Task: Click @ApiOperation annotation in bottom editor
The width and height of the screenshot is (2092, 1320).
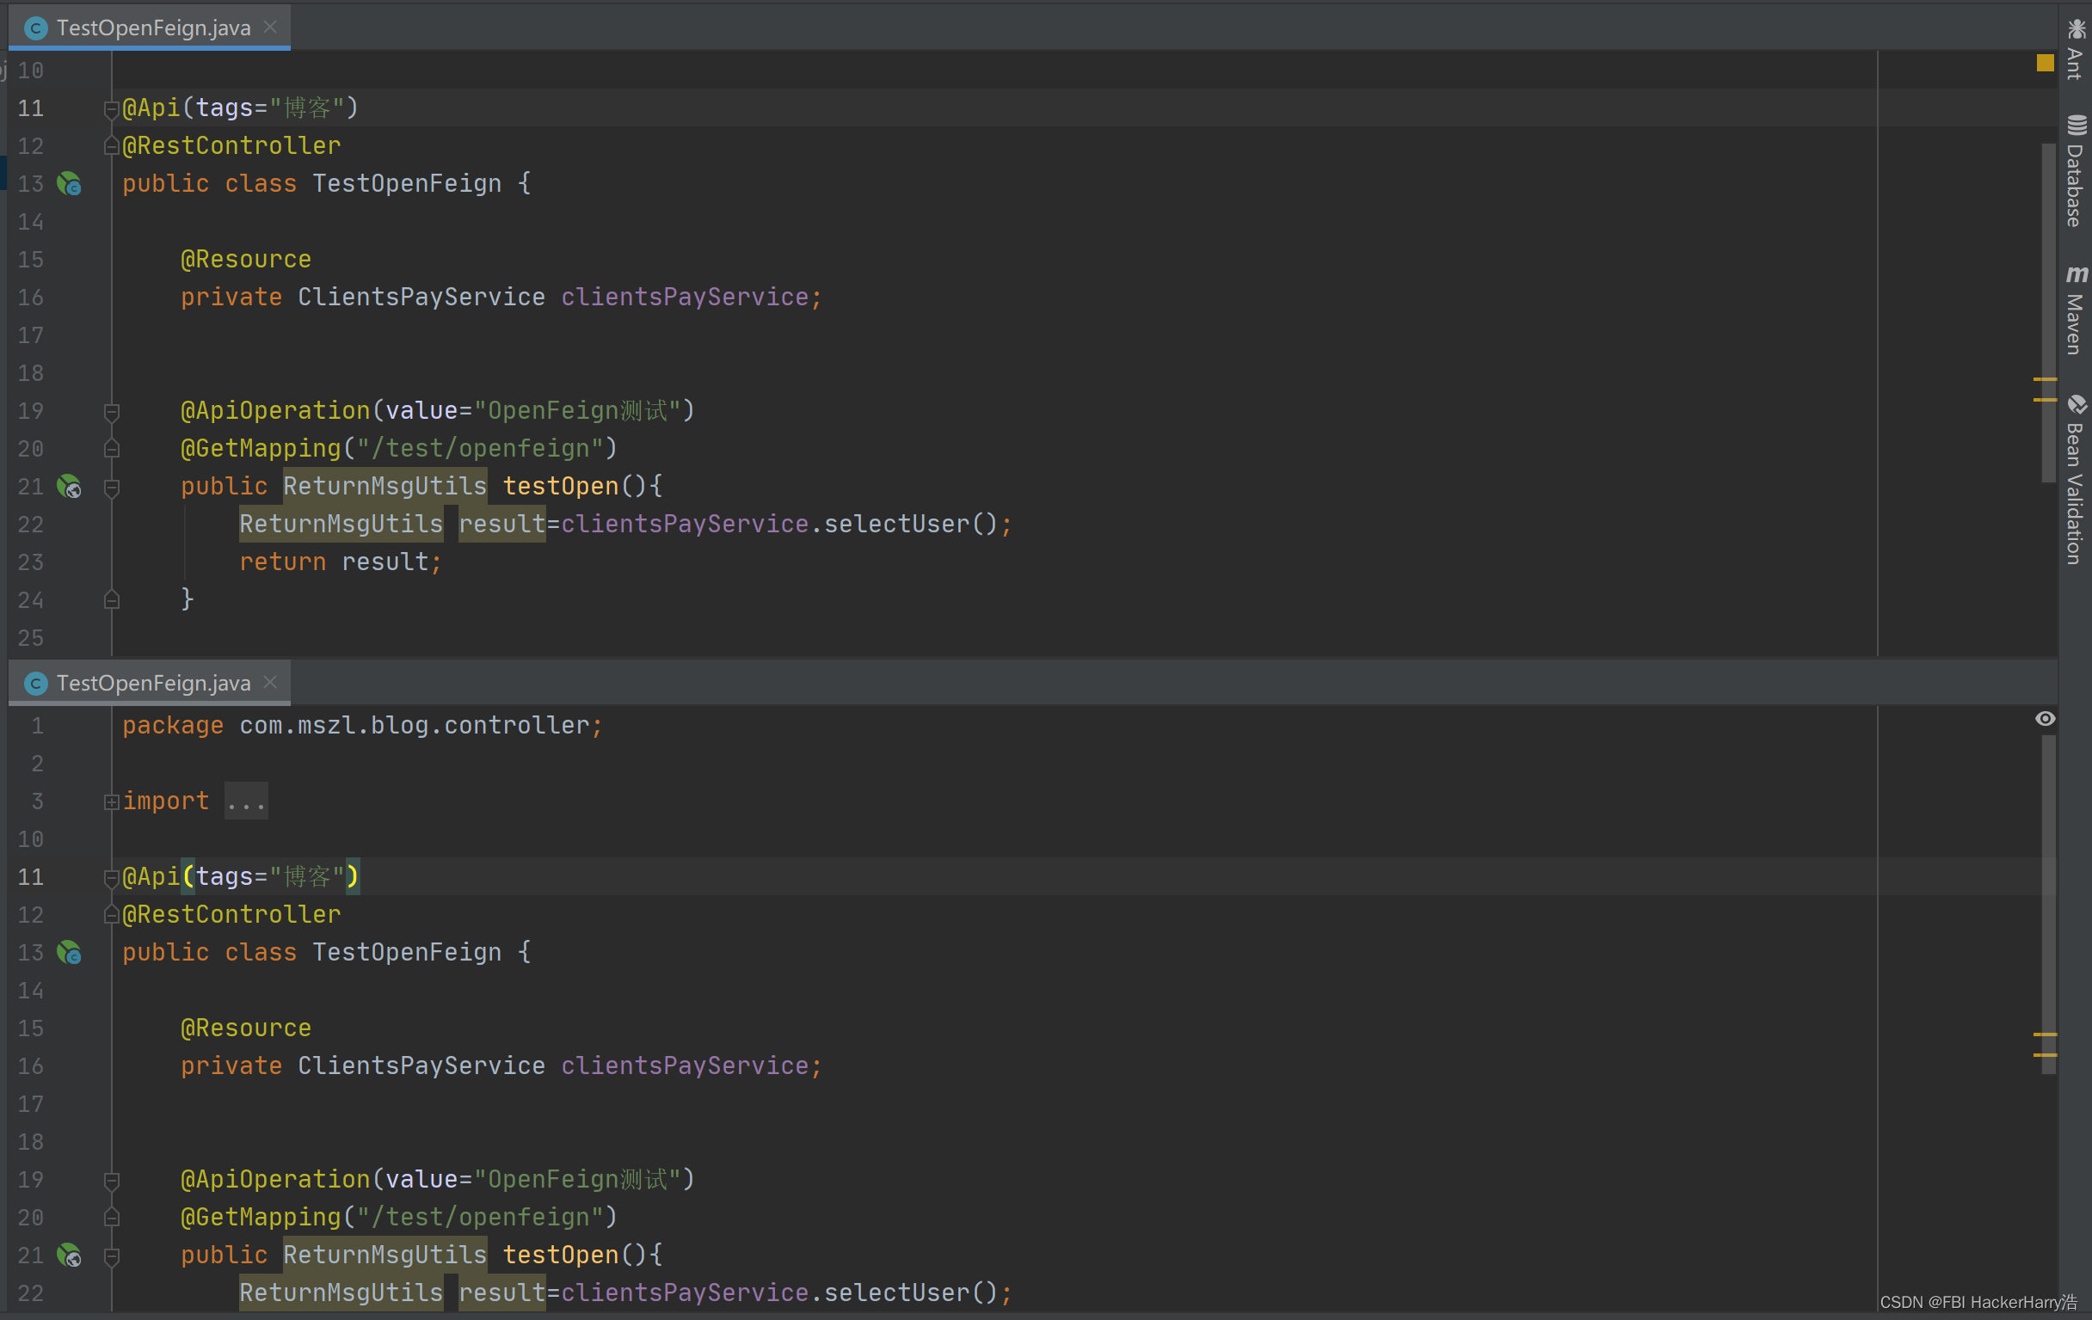Action: click(275, 1179)
